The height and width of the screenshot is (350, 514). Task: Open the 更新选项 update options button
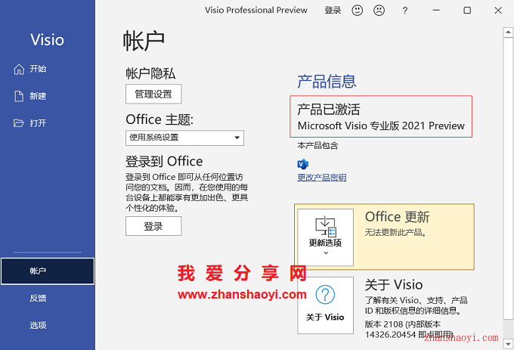click(325, 237)
